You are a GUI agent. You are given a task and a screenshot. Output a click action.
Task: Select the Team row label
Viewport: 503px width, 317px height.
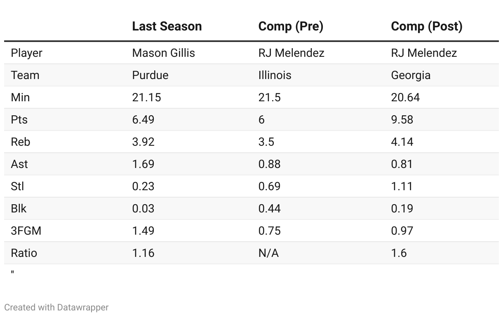click(x=25, y=75)
